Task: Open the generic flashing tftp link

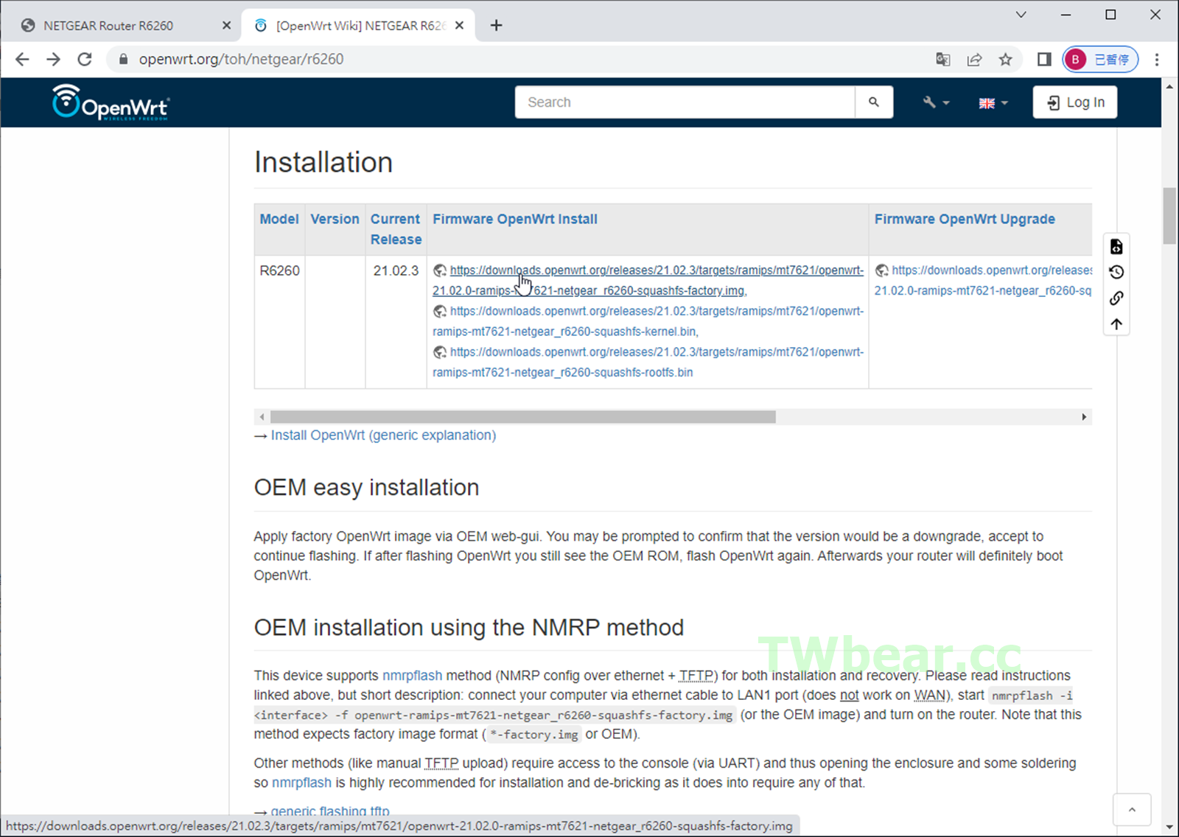Action: click(330, 811)
